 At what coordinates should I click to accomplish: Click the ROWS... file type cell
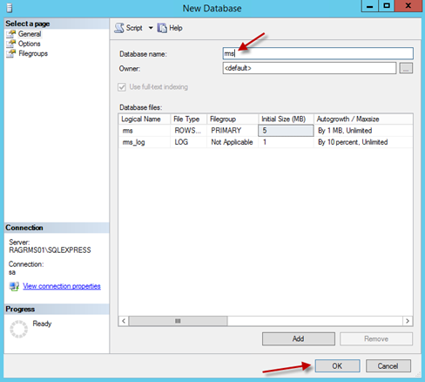(x=188, y=131)
